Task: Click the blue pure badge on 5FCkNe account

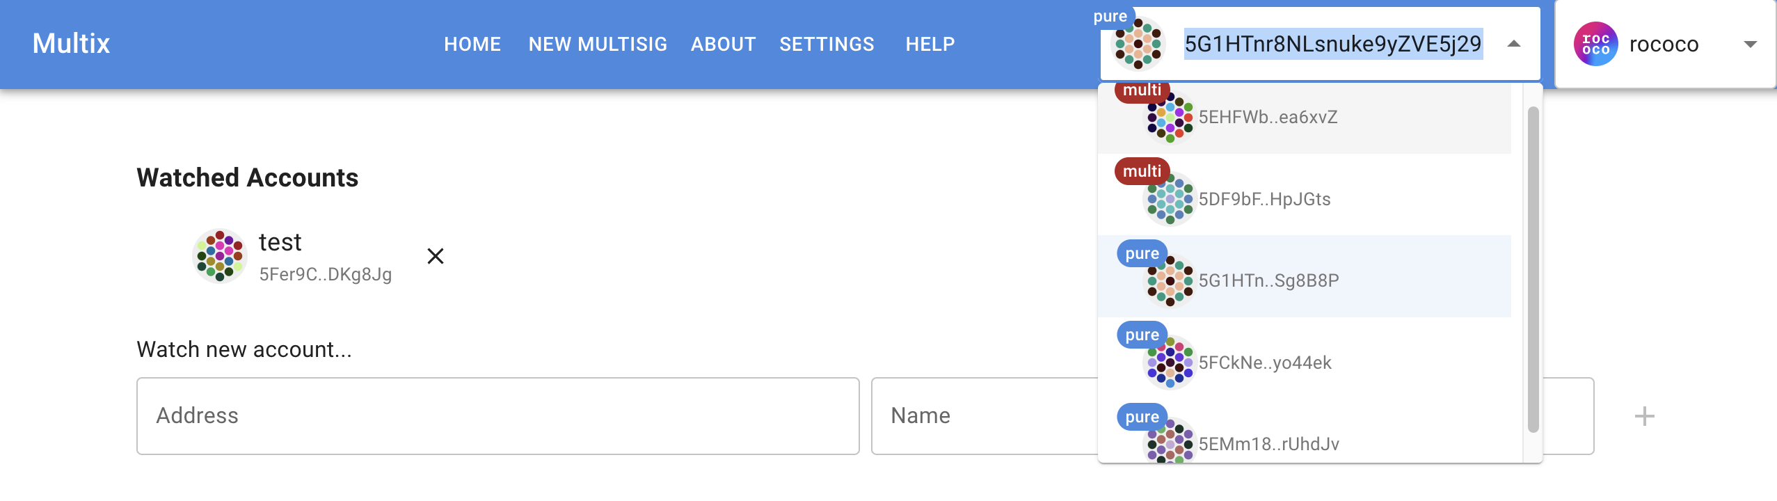Action: pyautogui.click(x=1142, y=335)
